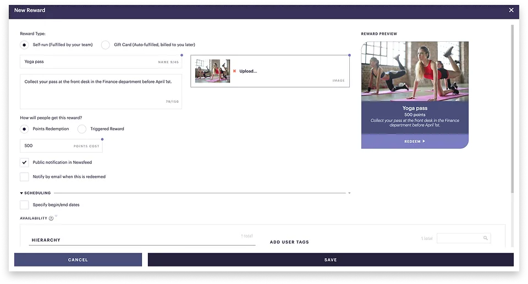The width and height of the screenshot is (528, 284).
Task: Remove uploaded image with red X
Action: click(234, 71)
